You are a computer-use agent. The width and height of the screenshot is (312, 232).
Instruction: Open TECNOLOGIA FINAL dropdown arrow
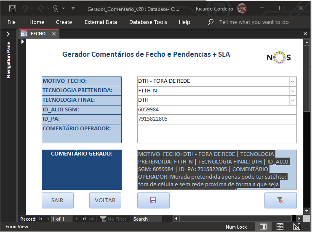pos(293,100)
